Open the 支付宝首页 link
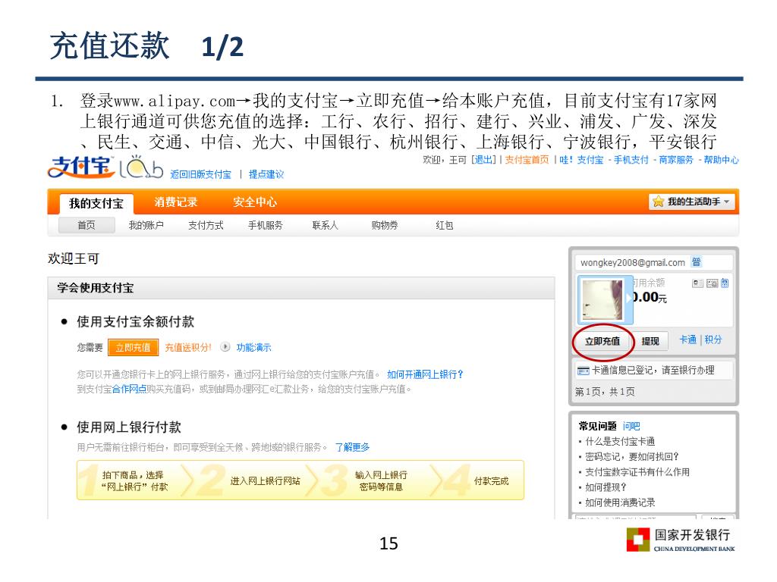This screenshot has height=582, width=777. click(x=527, y=159)
